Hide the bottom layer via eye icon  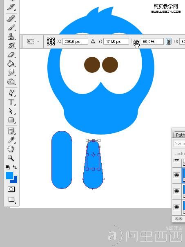176,207
